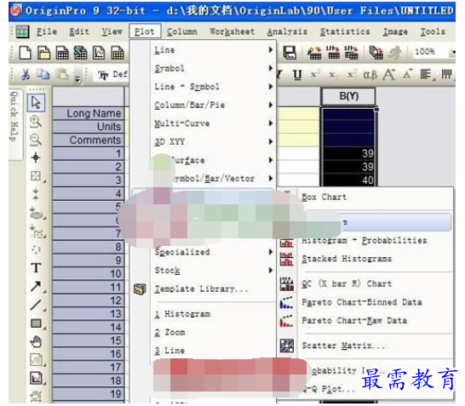Select the Data Reader tool
Viewport: 465px width, 406px height.
(x=36, y=175)
